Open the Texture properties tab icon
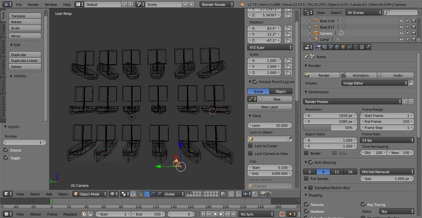The image size is (422, 218). [362, 47]
